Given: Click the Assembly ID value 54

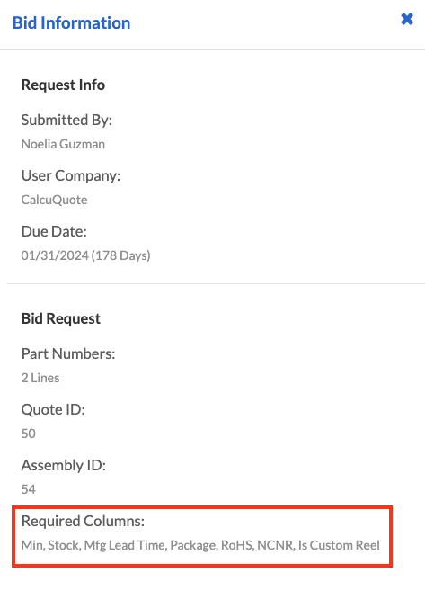Looking at the screenshot, I should (28, 489).
